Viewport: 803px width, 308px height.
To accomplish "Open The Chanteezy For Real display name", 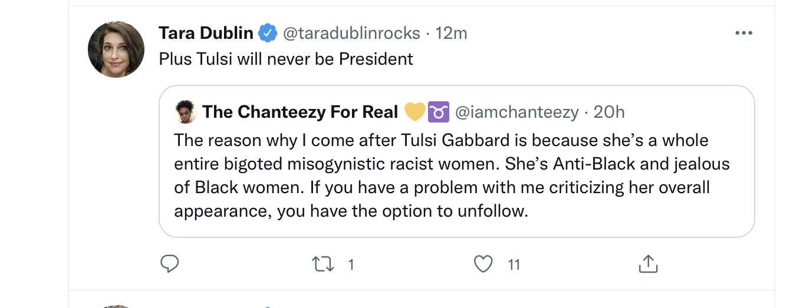I will click(301, 112).
